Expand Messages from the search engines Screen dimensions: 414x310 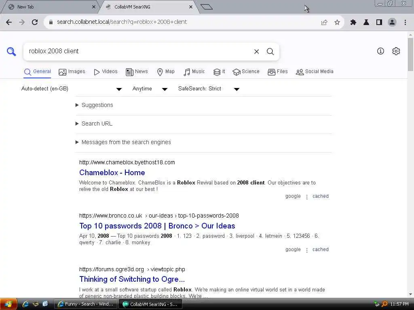pyautogui.click(x=123, y=142)
